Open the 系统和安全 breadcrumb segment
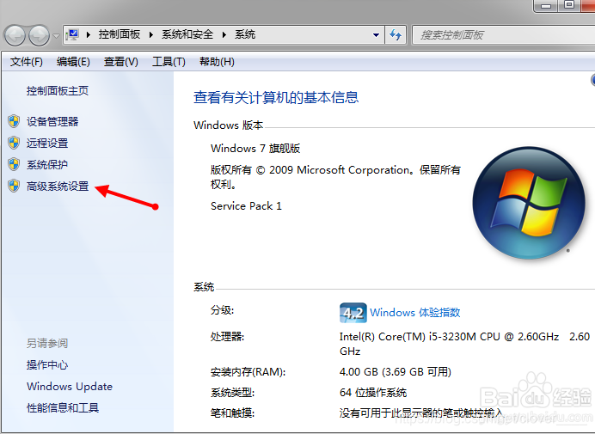This screenshot has height=434, width=595. coord(187,34)
